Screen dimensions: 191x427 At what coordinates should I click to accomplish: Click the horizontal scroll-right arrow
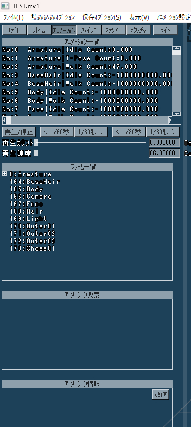click(x=170, y=120)
